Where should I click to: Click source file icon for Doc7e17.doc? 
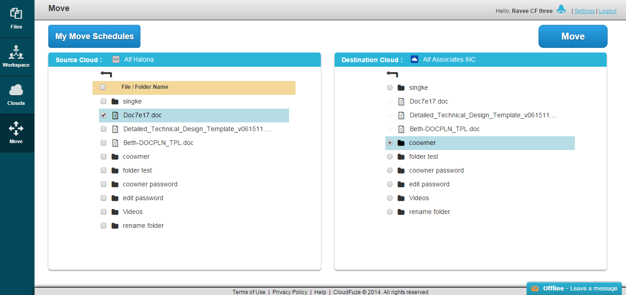pyautogui.click(x=115, y=115)
